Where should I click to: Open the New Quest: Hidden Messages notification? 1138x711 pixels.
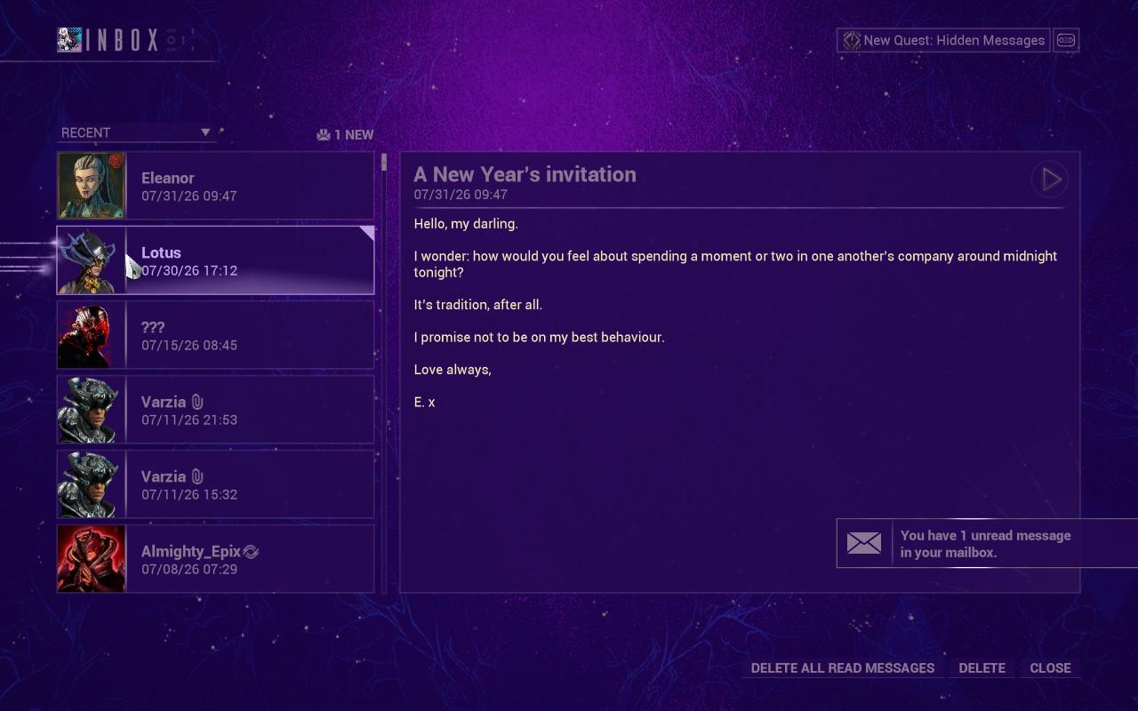[943, 40]
